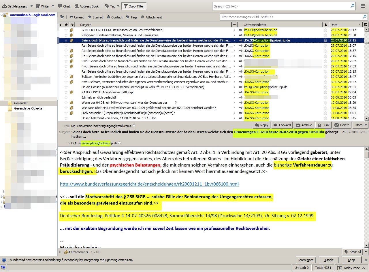Open the bundesverfassungsgericht.de link

click(x=149, y=184)
